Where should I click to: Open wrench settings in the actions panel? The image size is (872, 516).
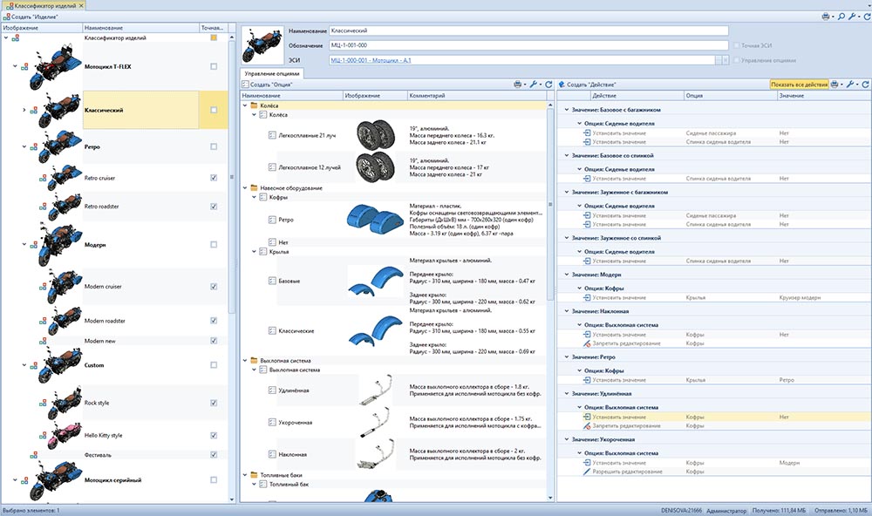point(850,85)
